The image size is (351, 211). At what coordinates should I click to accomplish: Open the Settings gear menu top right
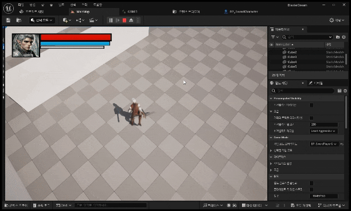tap(337, 21)
